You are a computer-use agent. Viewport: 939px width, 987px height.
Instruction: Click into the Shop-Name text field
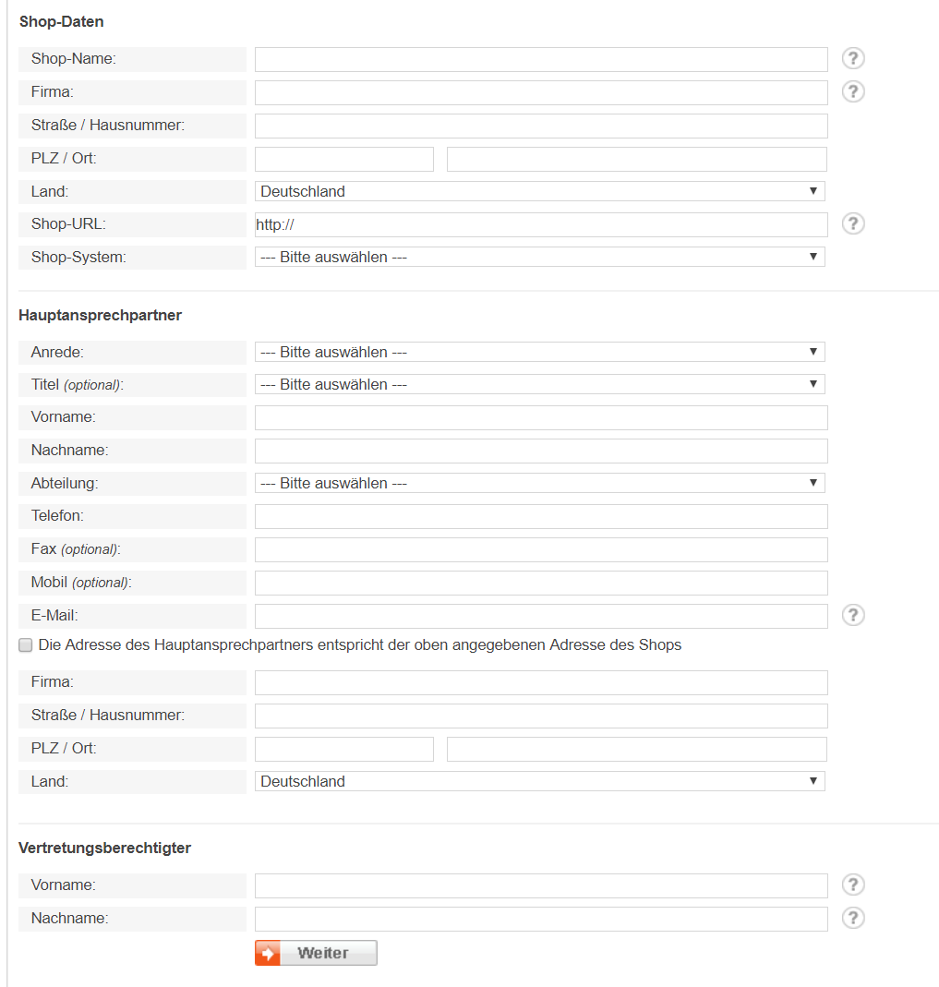click(x=541, y=59)
